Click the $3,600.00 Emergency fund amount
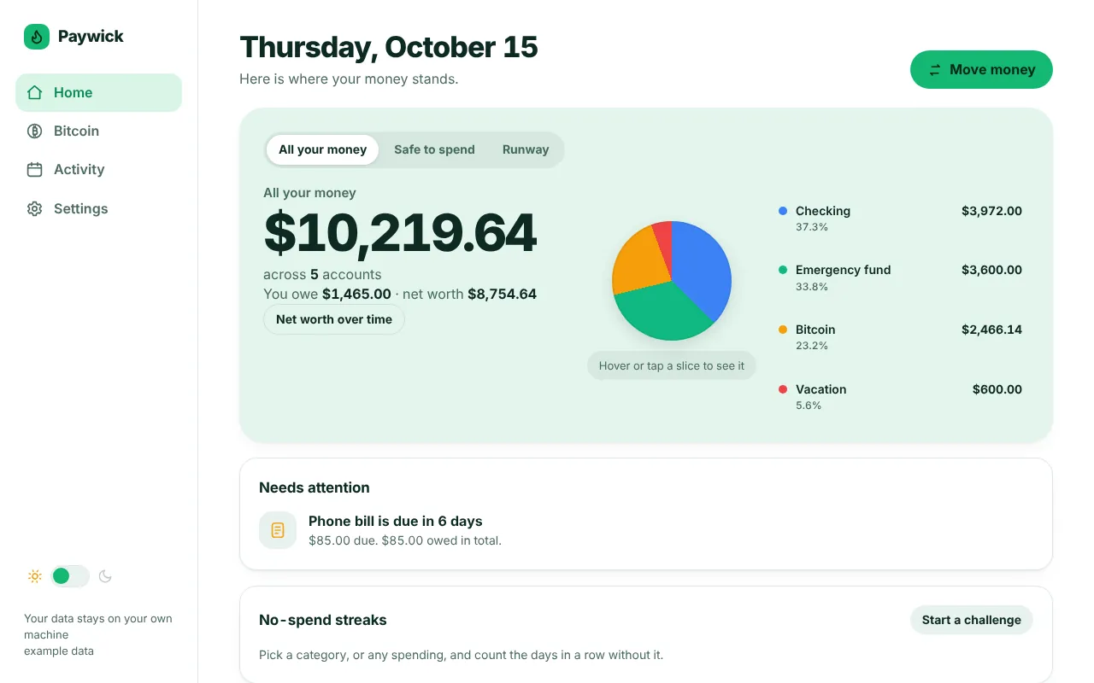Screen dimensions: 1094x683 991,270
